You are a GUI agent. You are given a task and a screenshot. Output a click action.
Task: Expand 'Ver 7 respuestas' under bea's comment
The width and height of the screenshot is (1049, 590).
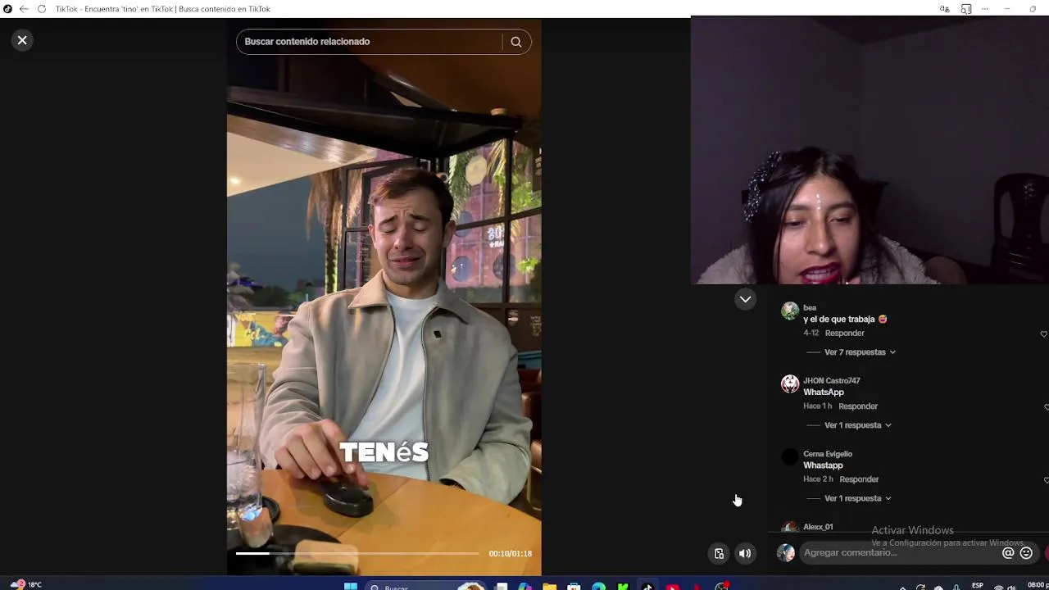tap(859, 352)
